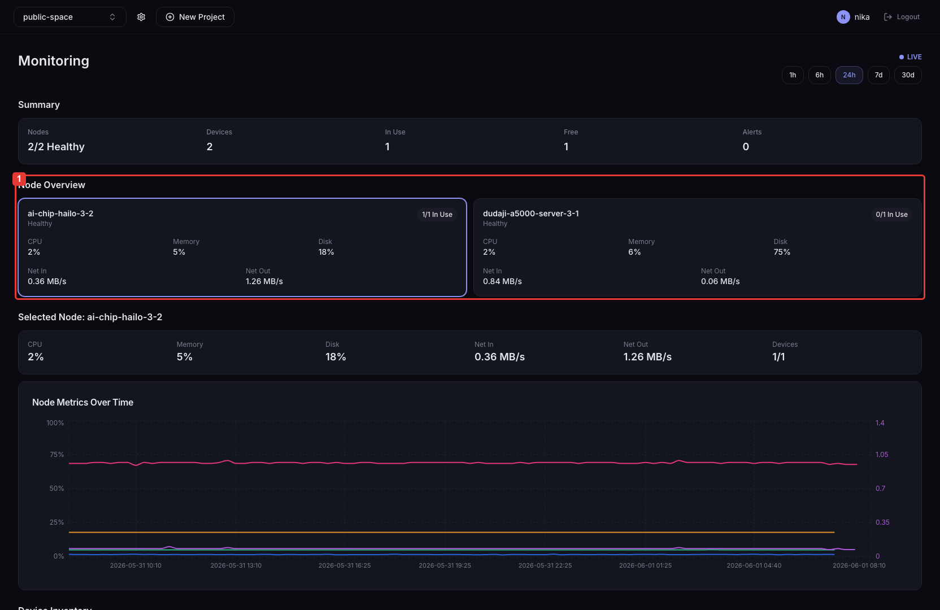The width and height of the screenshot is (940, 610).
Task: Open the settings gear icon
Action: (141, 17)
